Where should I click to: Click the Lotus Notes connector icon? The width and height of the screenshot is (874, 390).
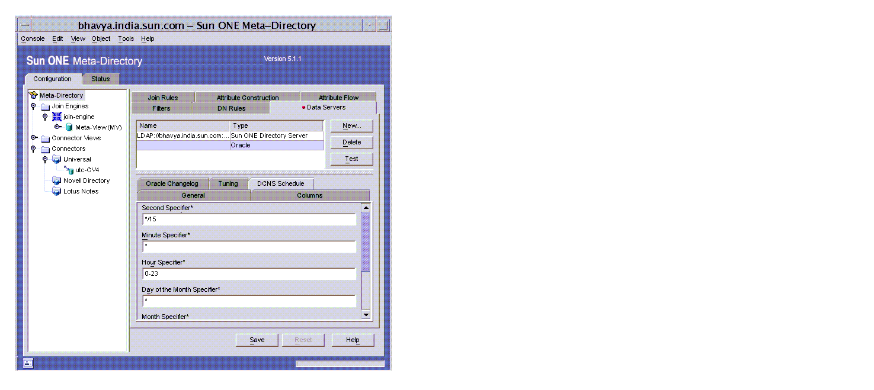(x=57, y=191)
